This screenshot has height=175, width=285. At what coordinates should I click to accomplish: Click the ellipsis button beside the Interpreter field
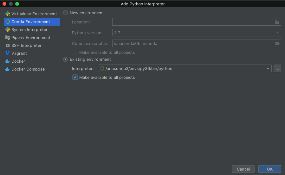point(277,68)
